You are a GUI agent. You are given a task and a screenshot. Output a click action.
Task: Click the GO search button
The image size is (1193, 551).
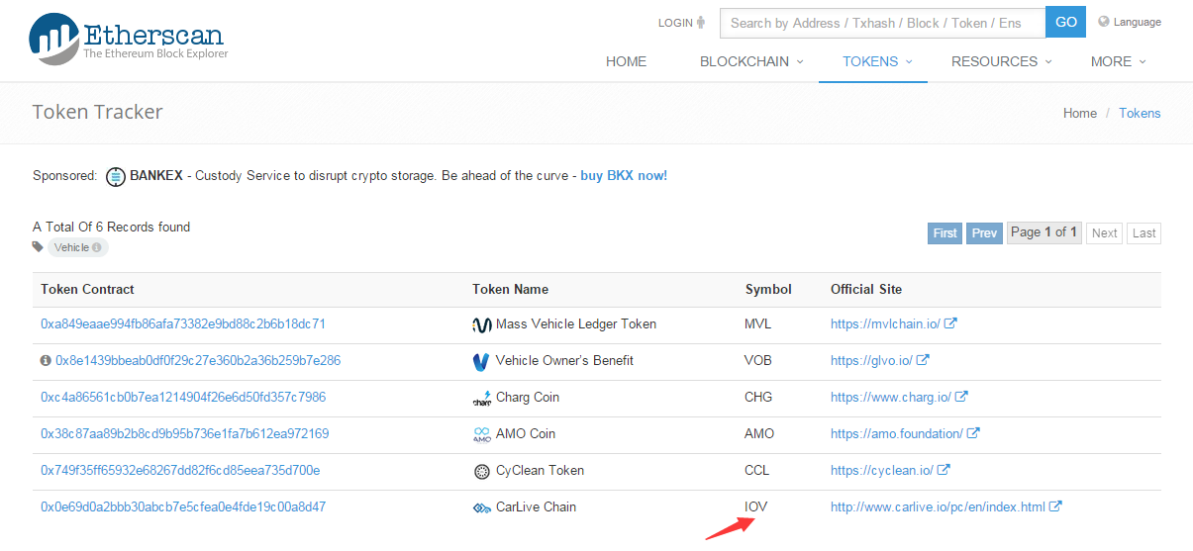pyautogui.click(x=1065, y=23)
